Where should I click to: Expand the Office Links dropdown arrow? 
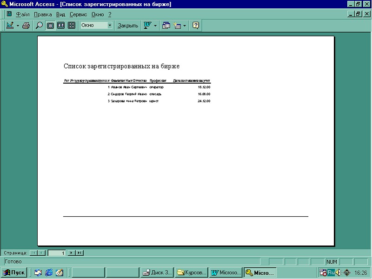(155, 26)
